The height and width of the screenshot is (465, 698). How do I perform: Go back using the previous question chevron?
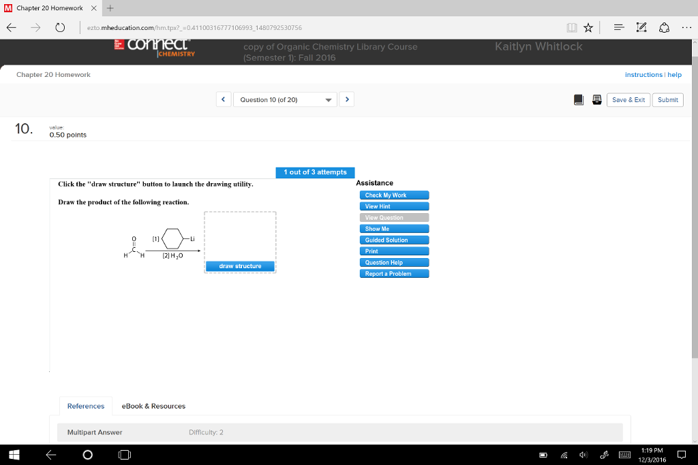coord(223,99)
